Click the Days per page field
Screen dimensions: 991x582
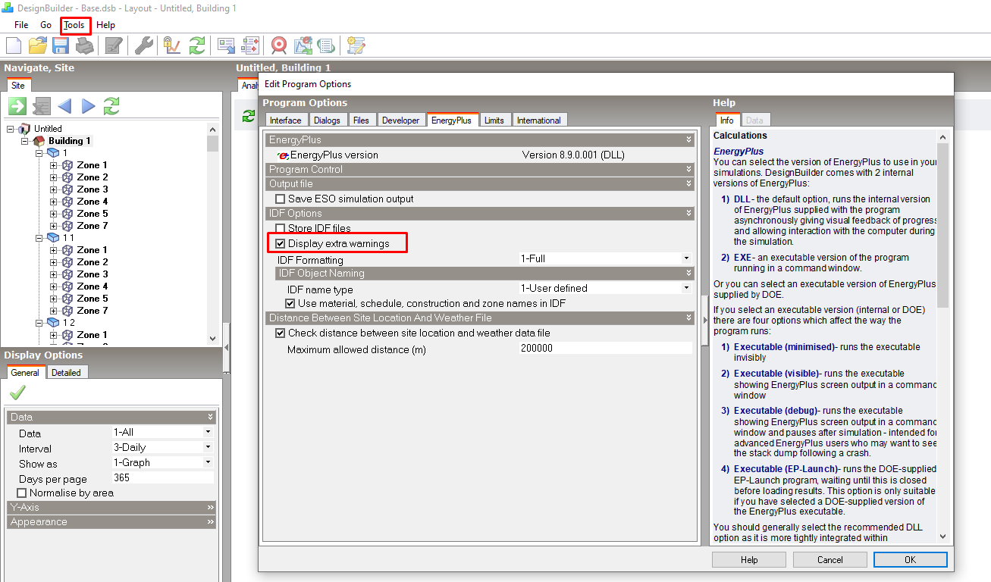(x=163, y=478)
